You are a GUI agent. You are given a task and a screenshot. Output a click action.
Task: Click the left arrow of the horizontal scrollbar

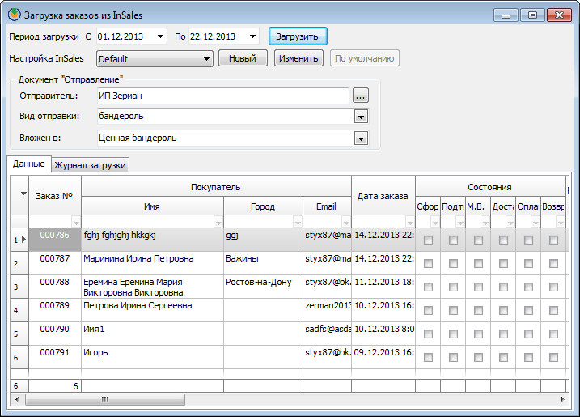point(15,400)
